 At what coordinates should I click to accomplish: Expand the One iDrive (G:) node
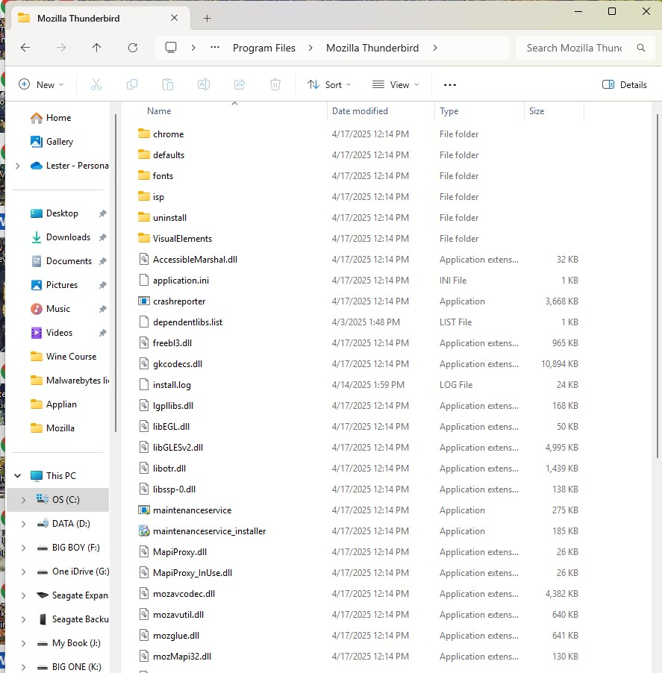pyautogui.click(x=24, y=572)
